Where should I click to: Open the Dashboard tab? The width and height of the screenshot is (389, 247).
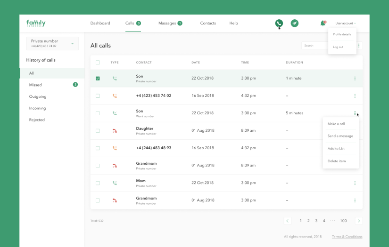pos(100,23)
